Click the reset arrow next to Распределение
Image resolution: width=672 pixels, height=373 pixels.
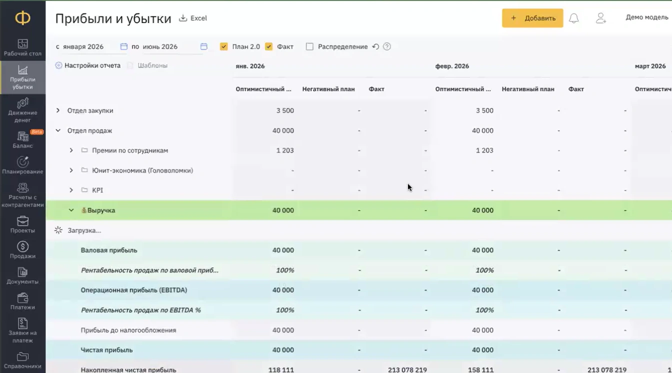point(375,46)
